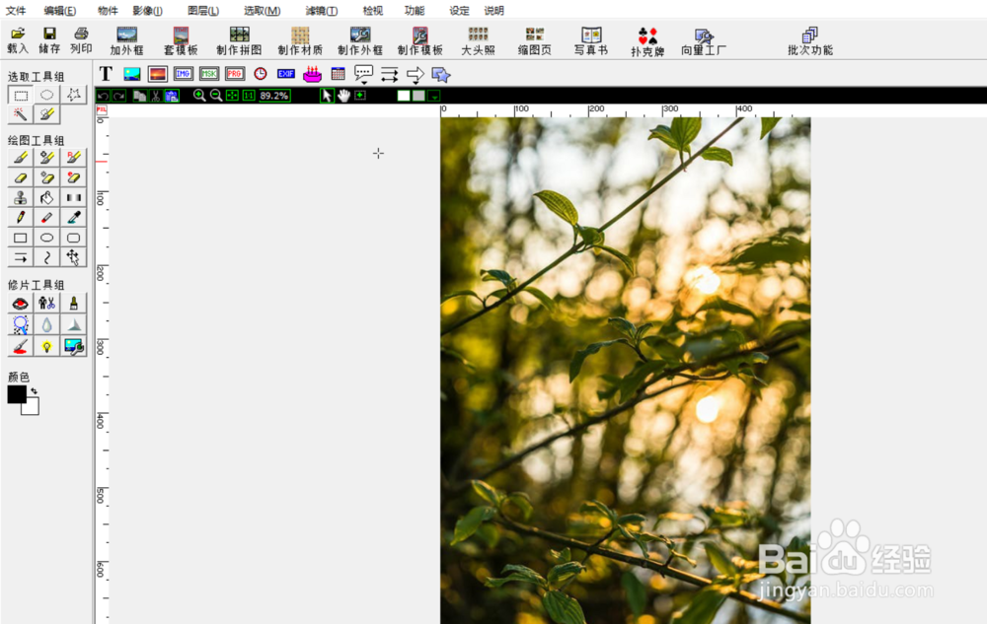Select the eyedropper color picker tool
Screen dimensions: 987x624
[74, 218]
